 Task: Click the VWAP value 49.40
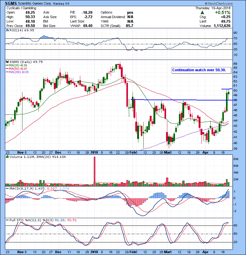(88, 26)
